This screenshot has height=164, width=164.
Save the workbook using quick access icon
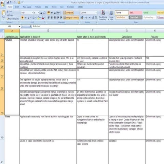pos(8,2)
